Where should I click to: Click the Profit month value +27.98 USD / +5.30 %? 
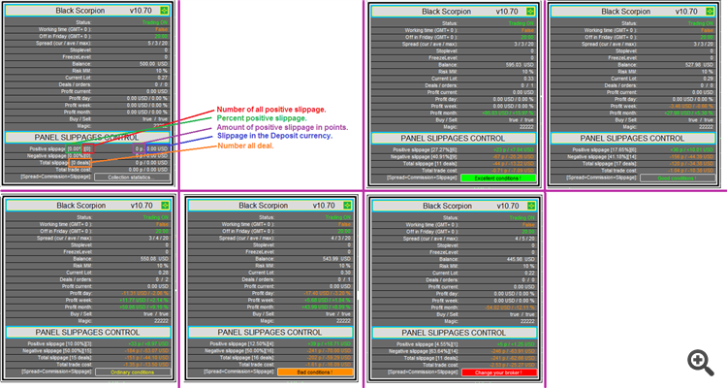(689, 113)
